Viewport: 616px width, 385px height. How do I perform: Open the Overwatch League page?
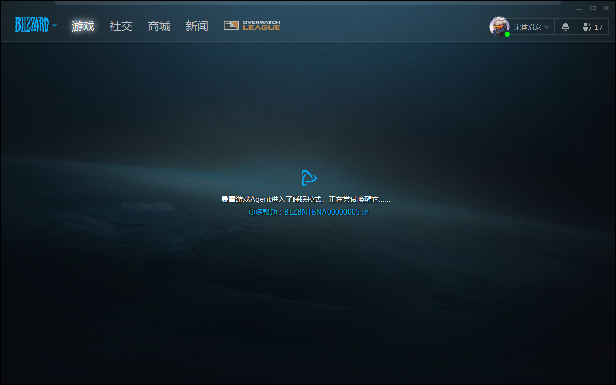[252, 25]
